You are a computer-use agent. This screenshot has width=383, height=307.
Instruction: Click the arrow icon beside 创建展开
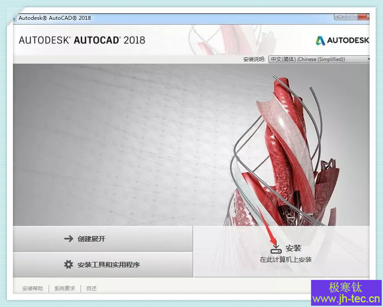69,239
